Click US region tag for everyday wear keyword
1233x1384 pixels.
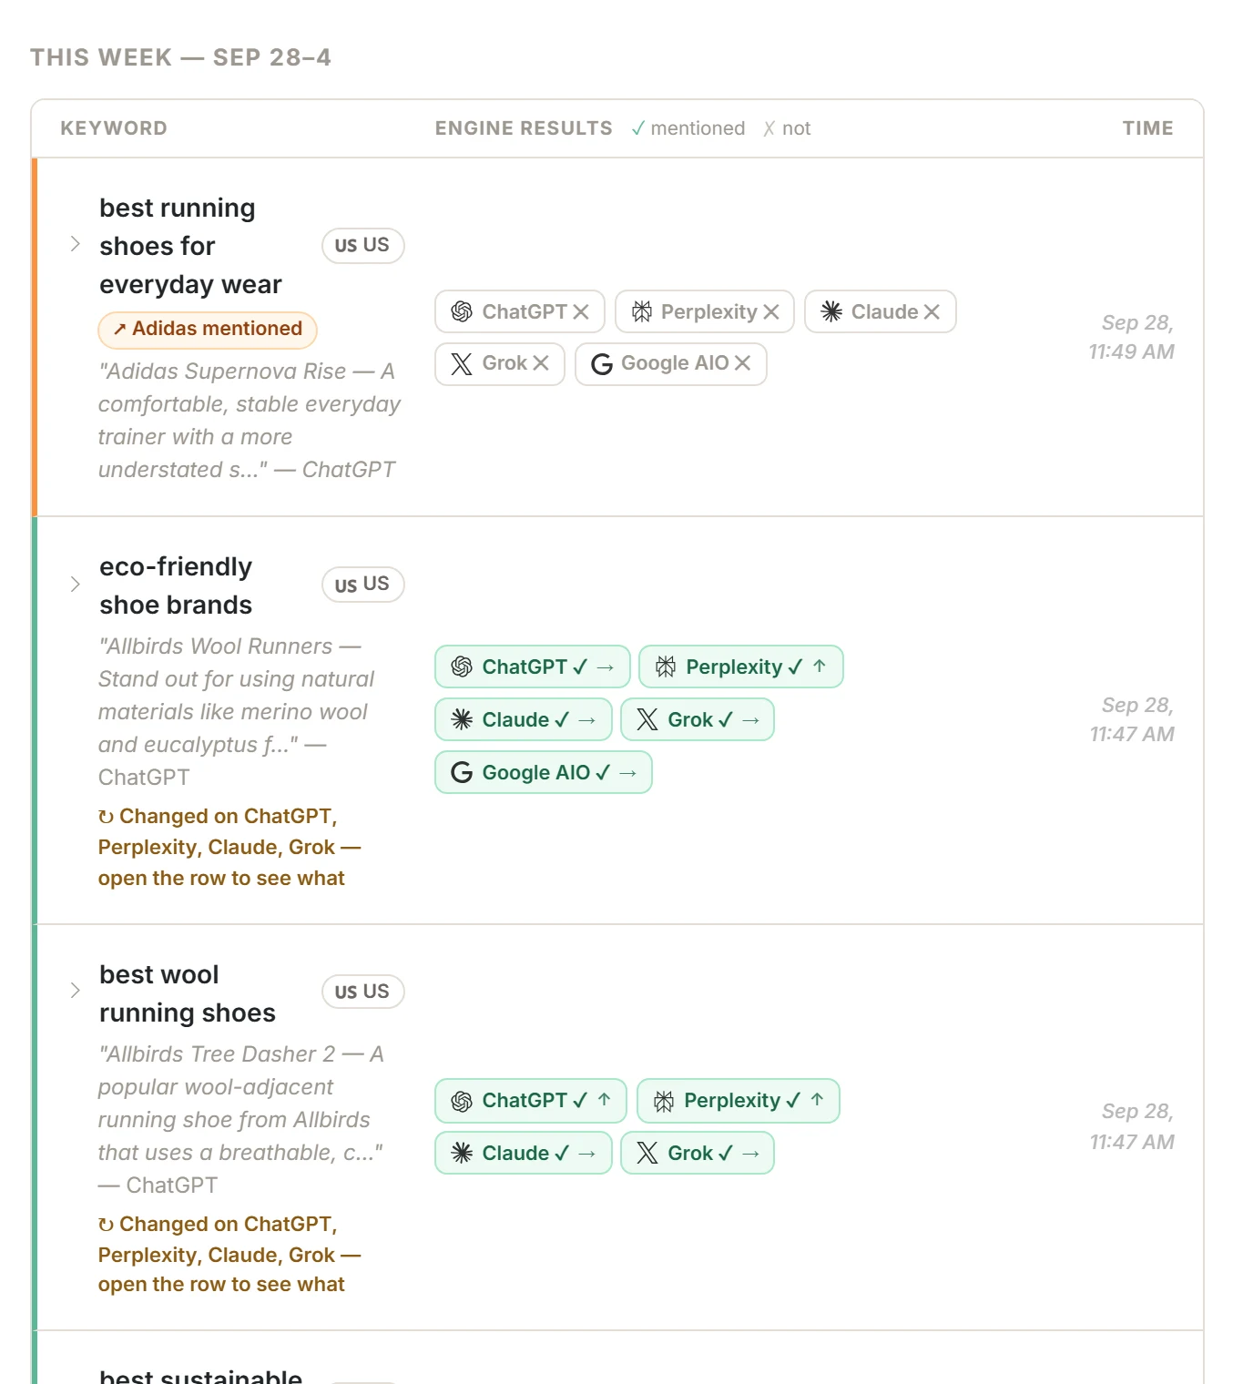coord(362,245)
